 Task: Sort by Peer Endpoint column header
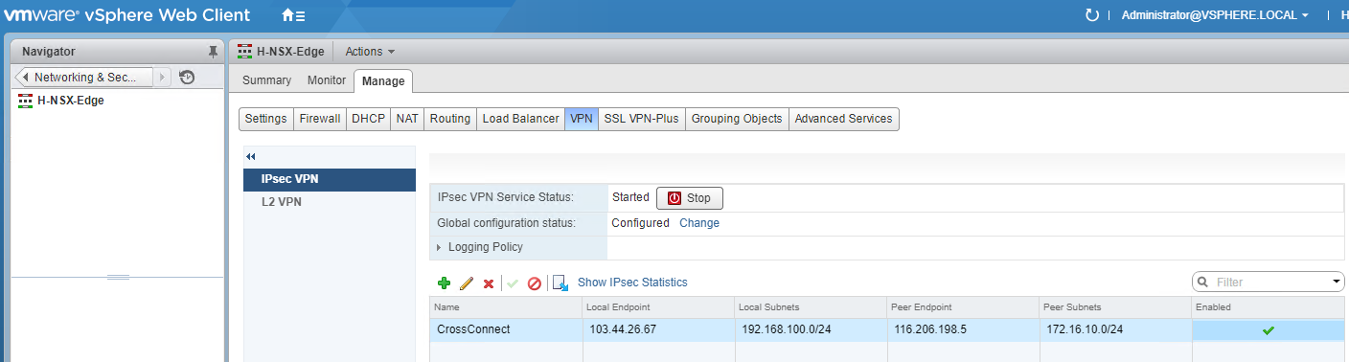click(963, 307)
